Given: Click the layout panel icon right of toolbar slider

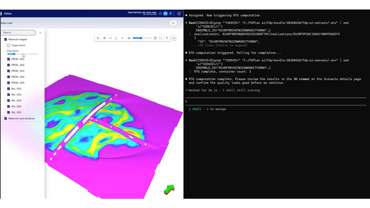Looking at the screenshot, I should 155,38.
